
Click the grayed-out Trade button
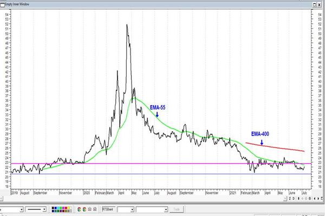(x=177, y=210)
